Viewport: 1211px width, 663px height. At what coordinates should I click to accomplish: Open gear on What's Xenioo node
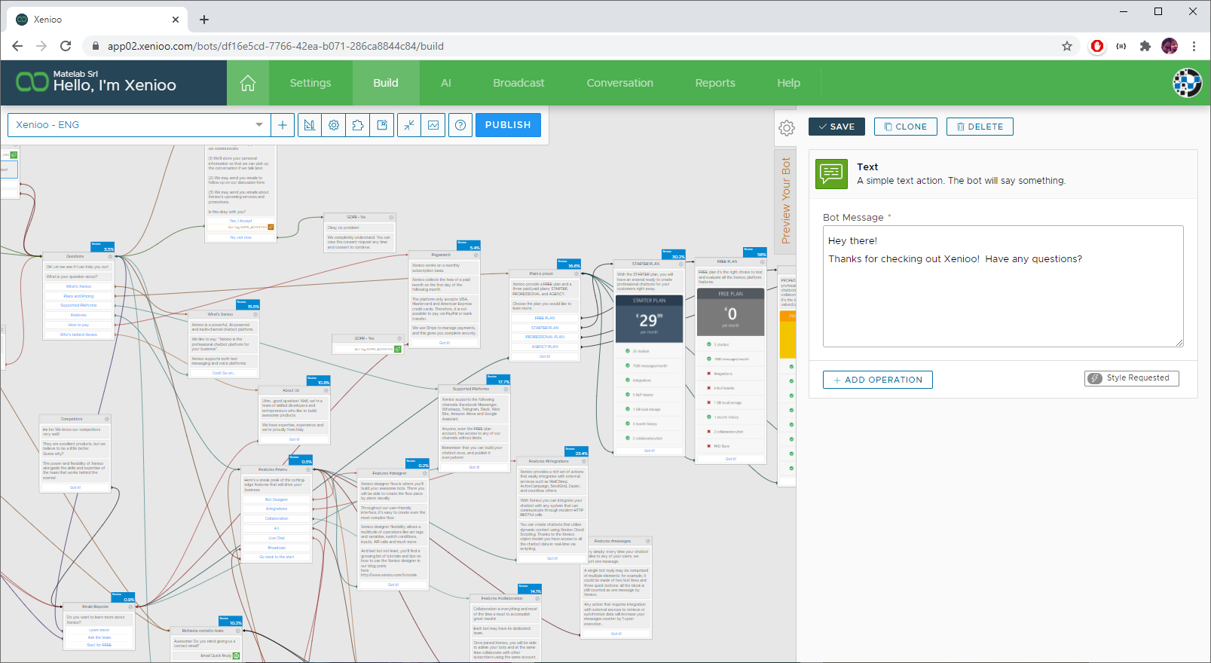point(255,314)
